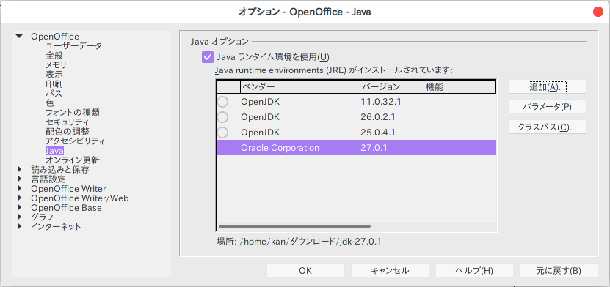The height and width of the screenshot is (287, 610).
Task: Expand the OpenOffice Base node arrow
Action: point(20,208)
